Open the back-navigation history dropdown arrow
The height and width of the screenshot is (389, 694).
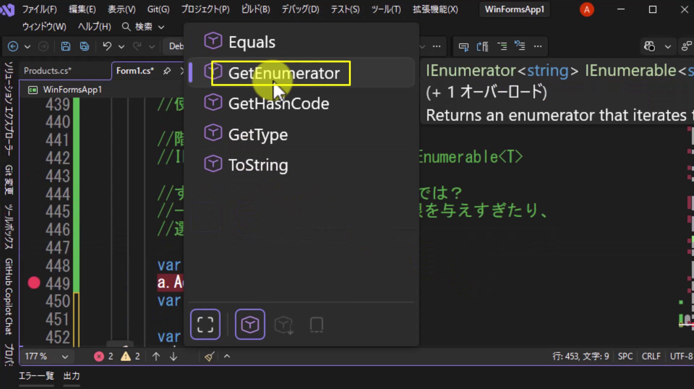tap(27, 47)
